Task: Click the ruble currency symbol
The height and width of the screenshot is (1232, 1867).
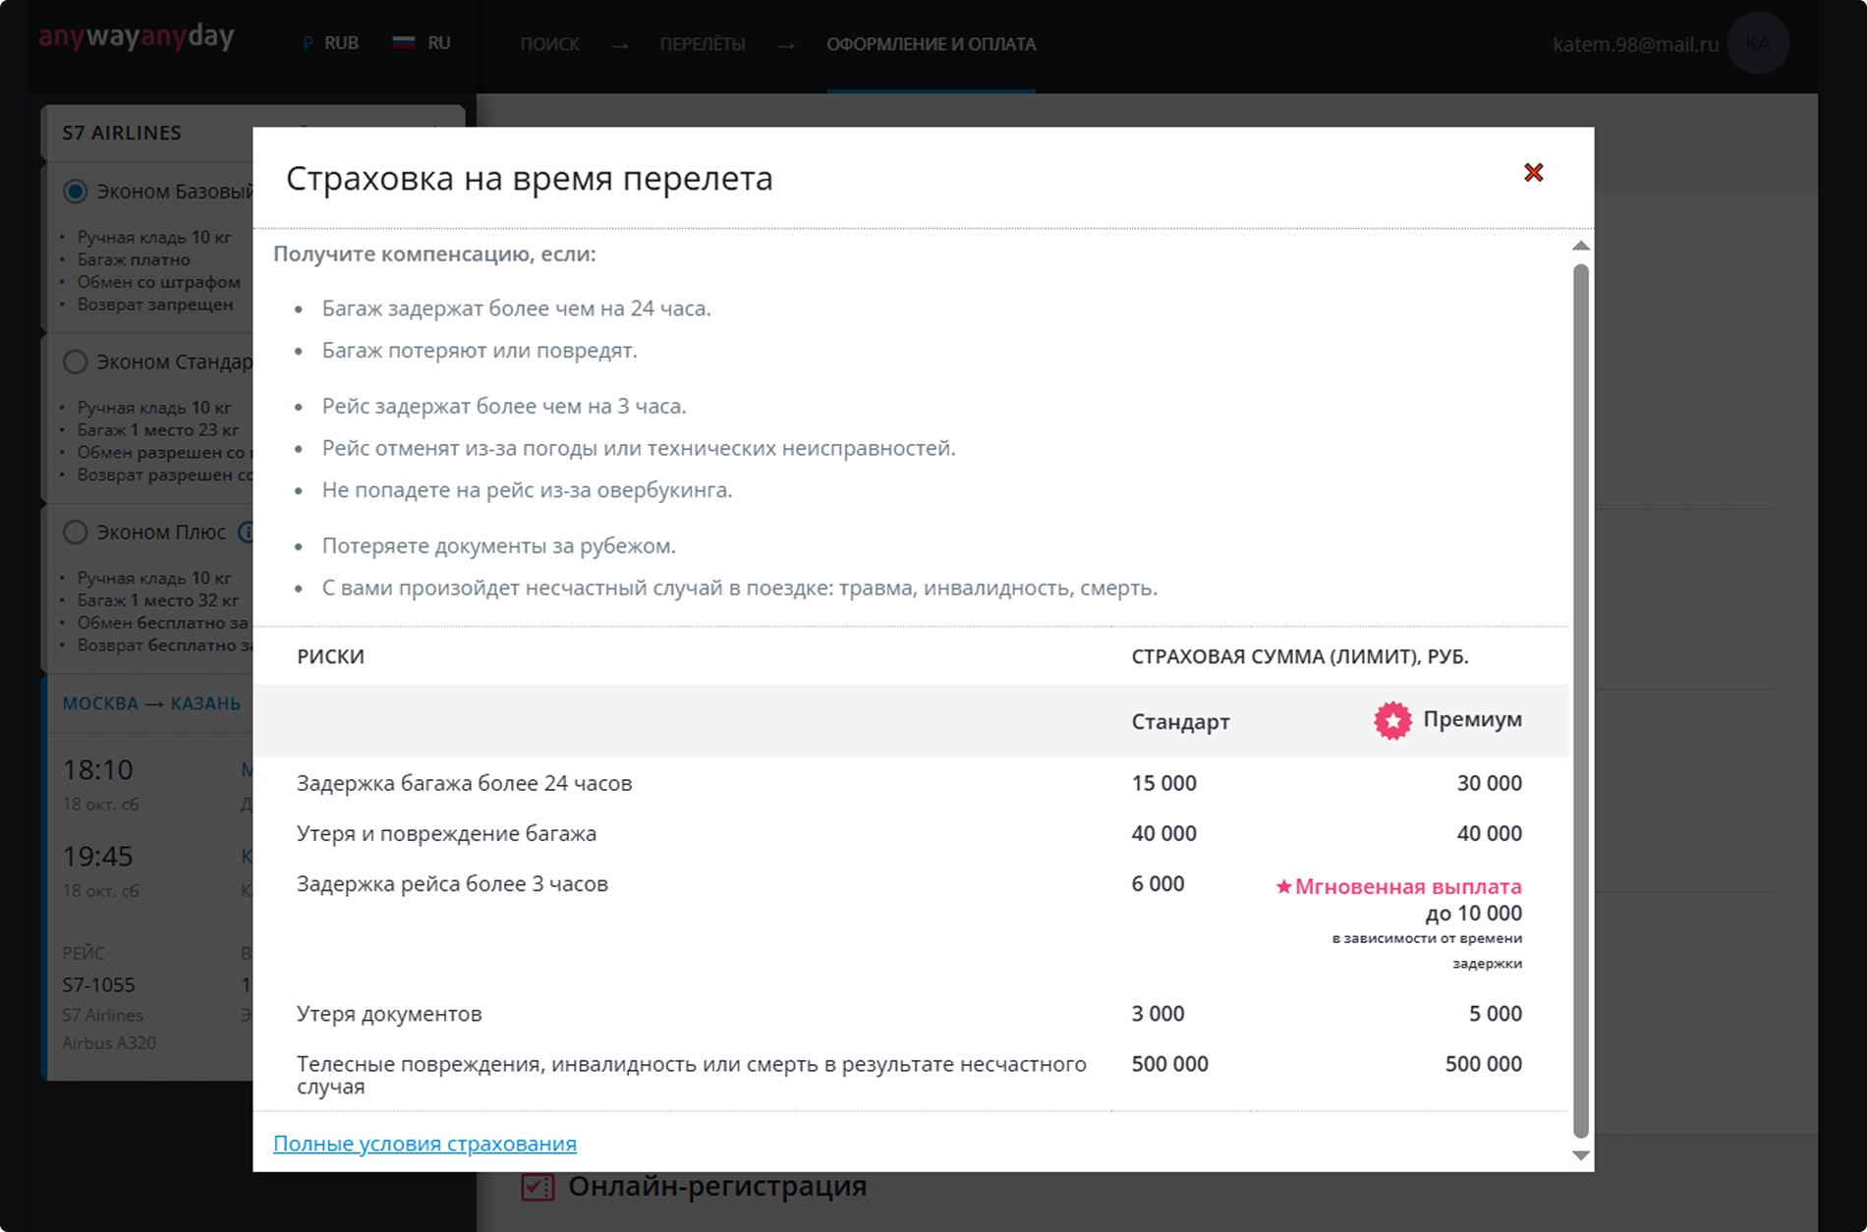Action: [x=308, y=43]
